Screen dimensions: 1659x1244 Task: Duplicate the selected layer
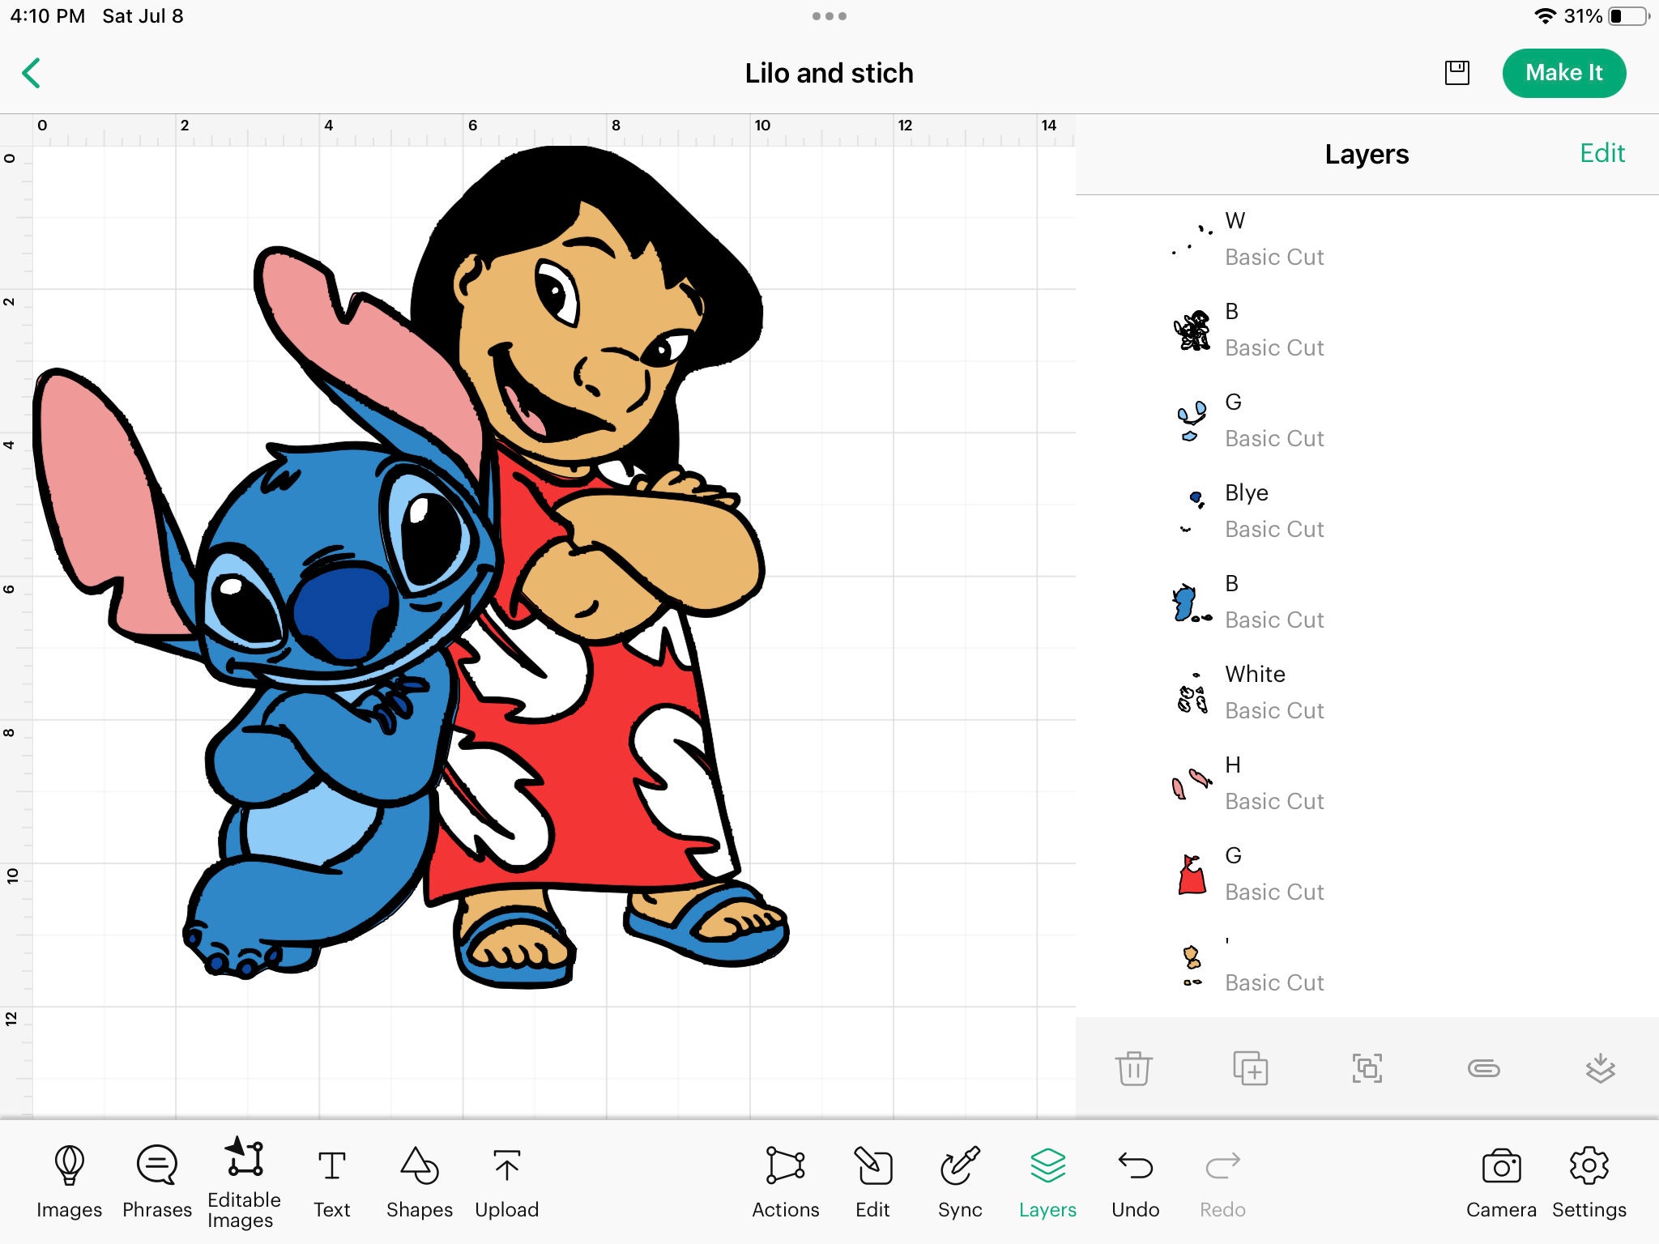(1250, 1068)
